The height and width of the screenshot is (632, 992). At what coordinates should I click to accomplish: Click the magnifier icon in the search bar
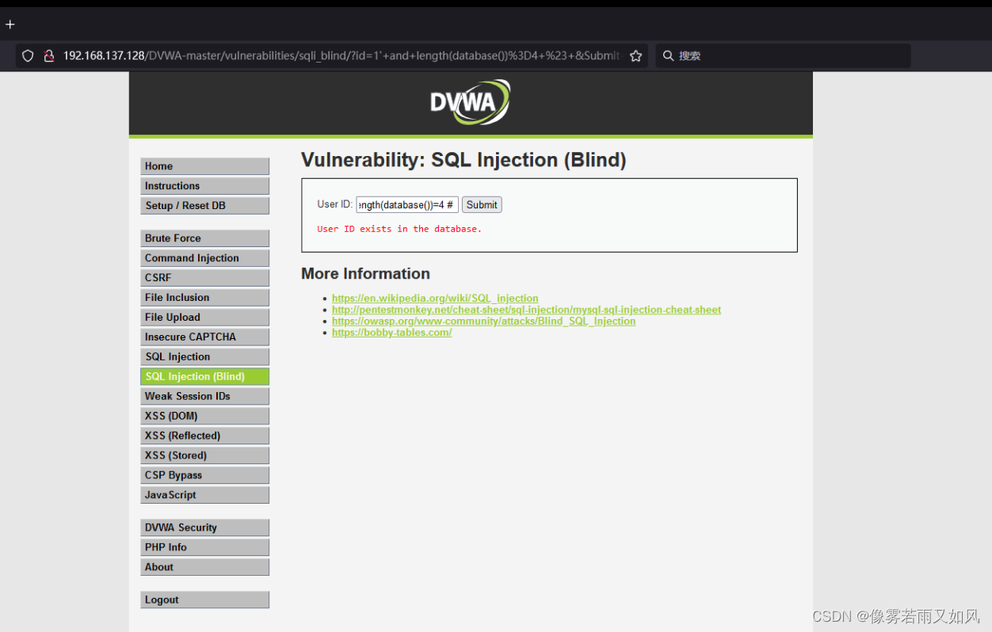pos(669,55)
